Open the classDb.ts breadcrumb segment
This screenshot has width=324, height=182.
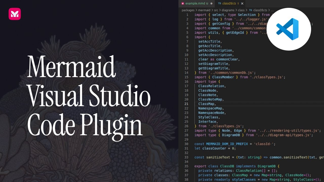click(x=260, y=10)
